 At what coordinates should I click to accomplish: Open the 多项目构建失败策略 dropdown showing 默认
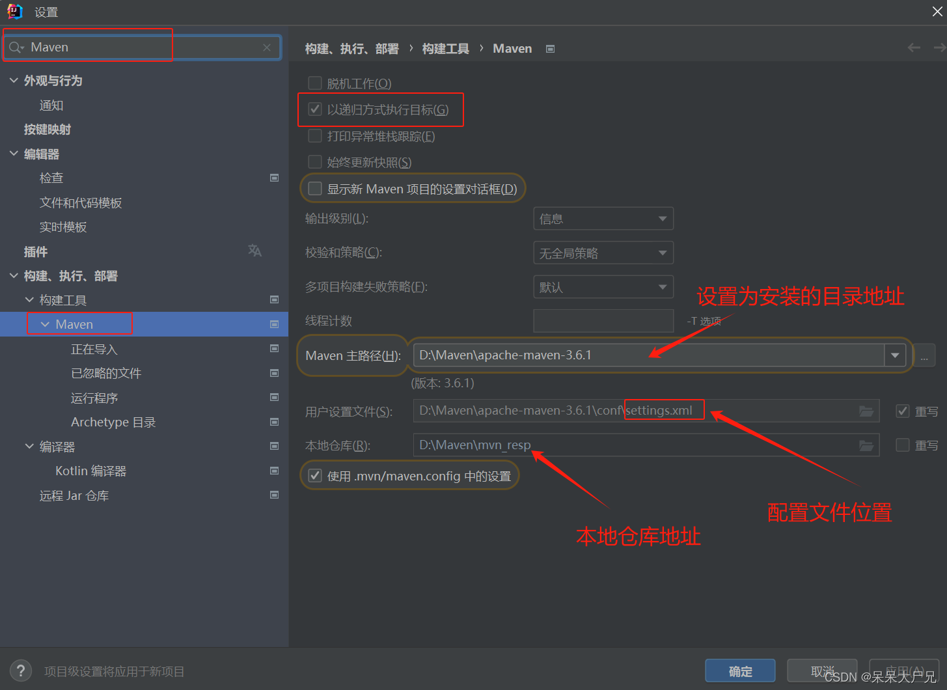603,287
